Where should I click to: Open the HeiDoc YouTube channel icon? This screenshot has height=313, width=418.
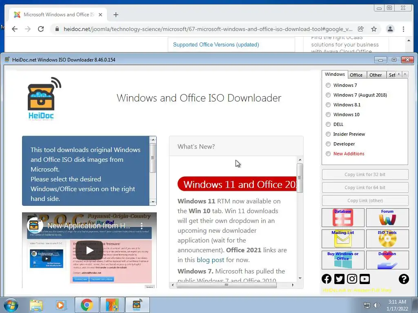[x=365, y=279]
